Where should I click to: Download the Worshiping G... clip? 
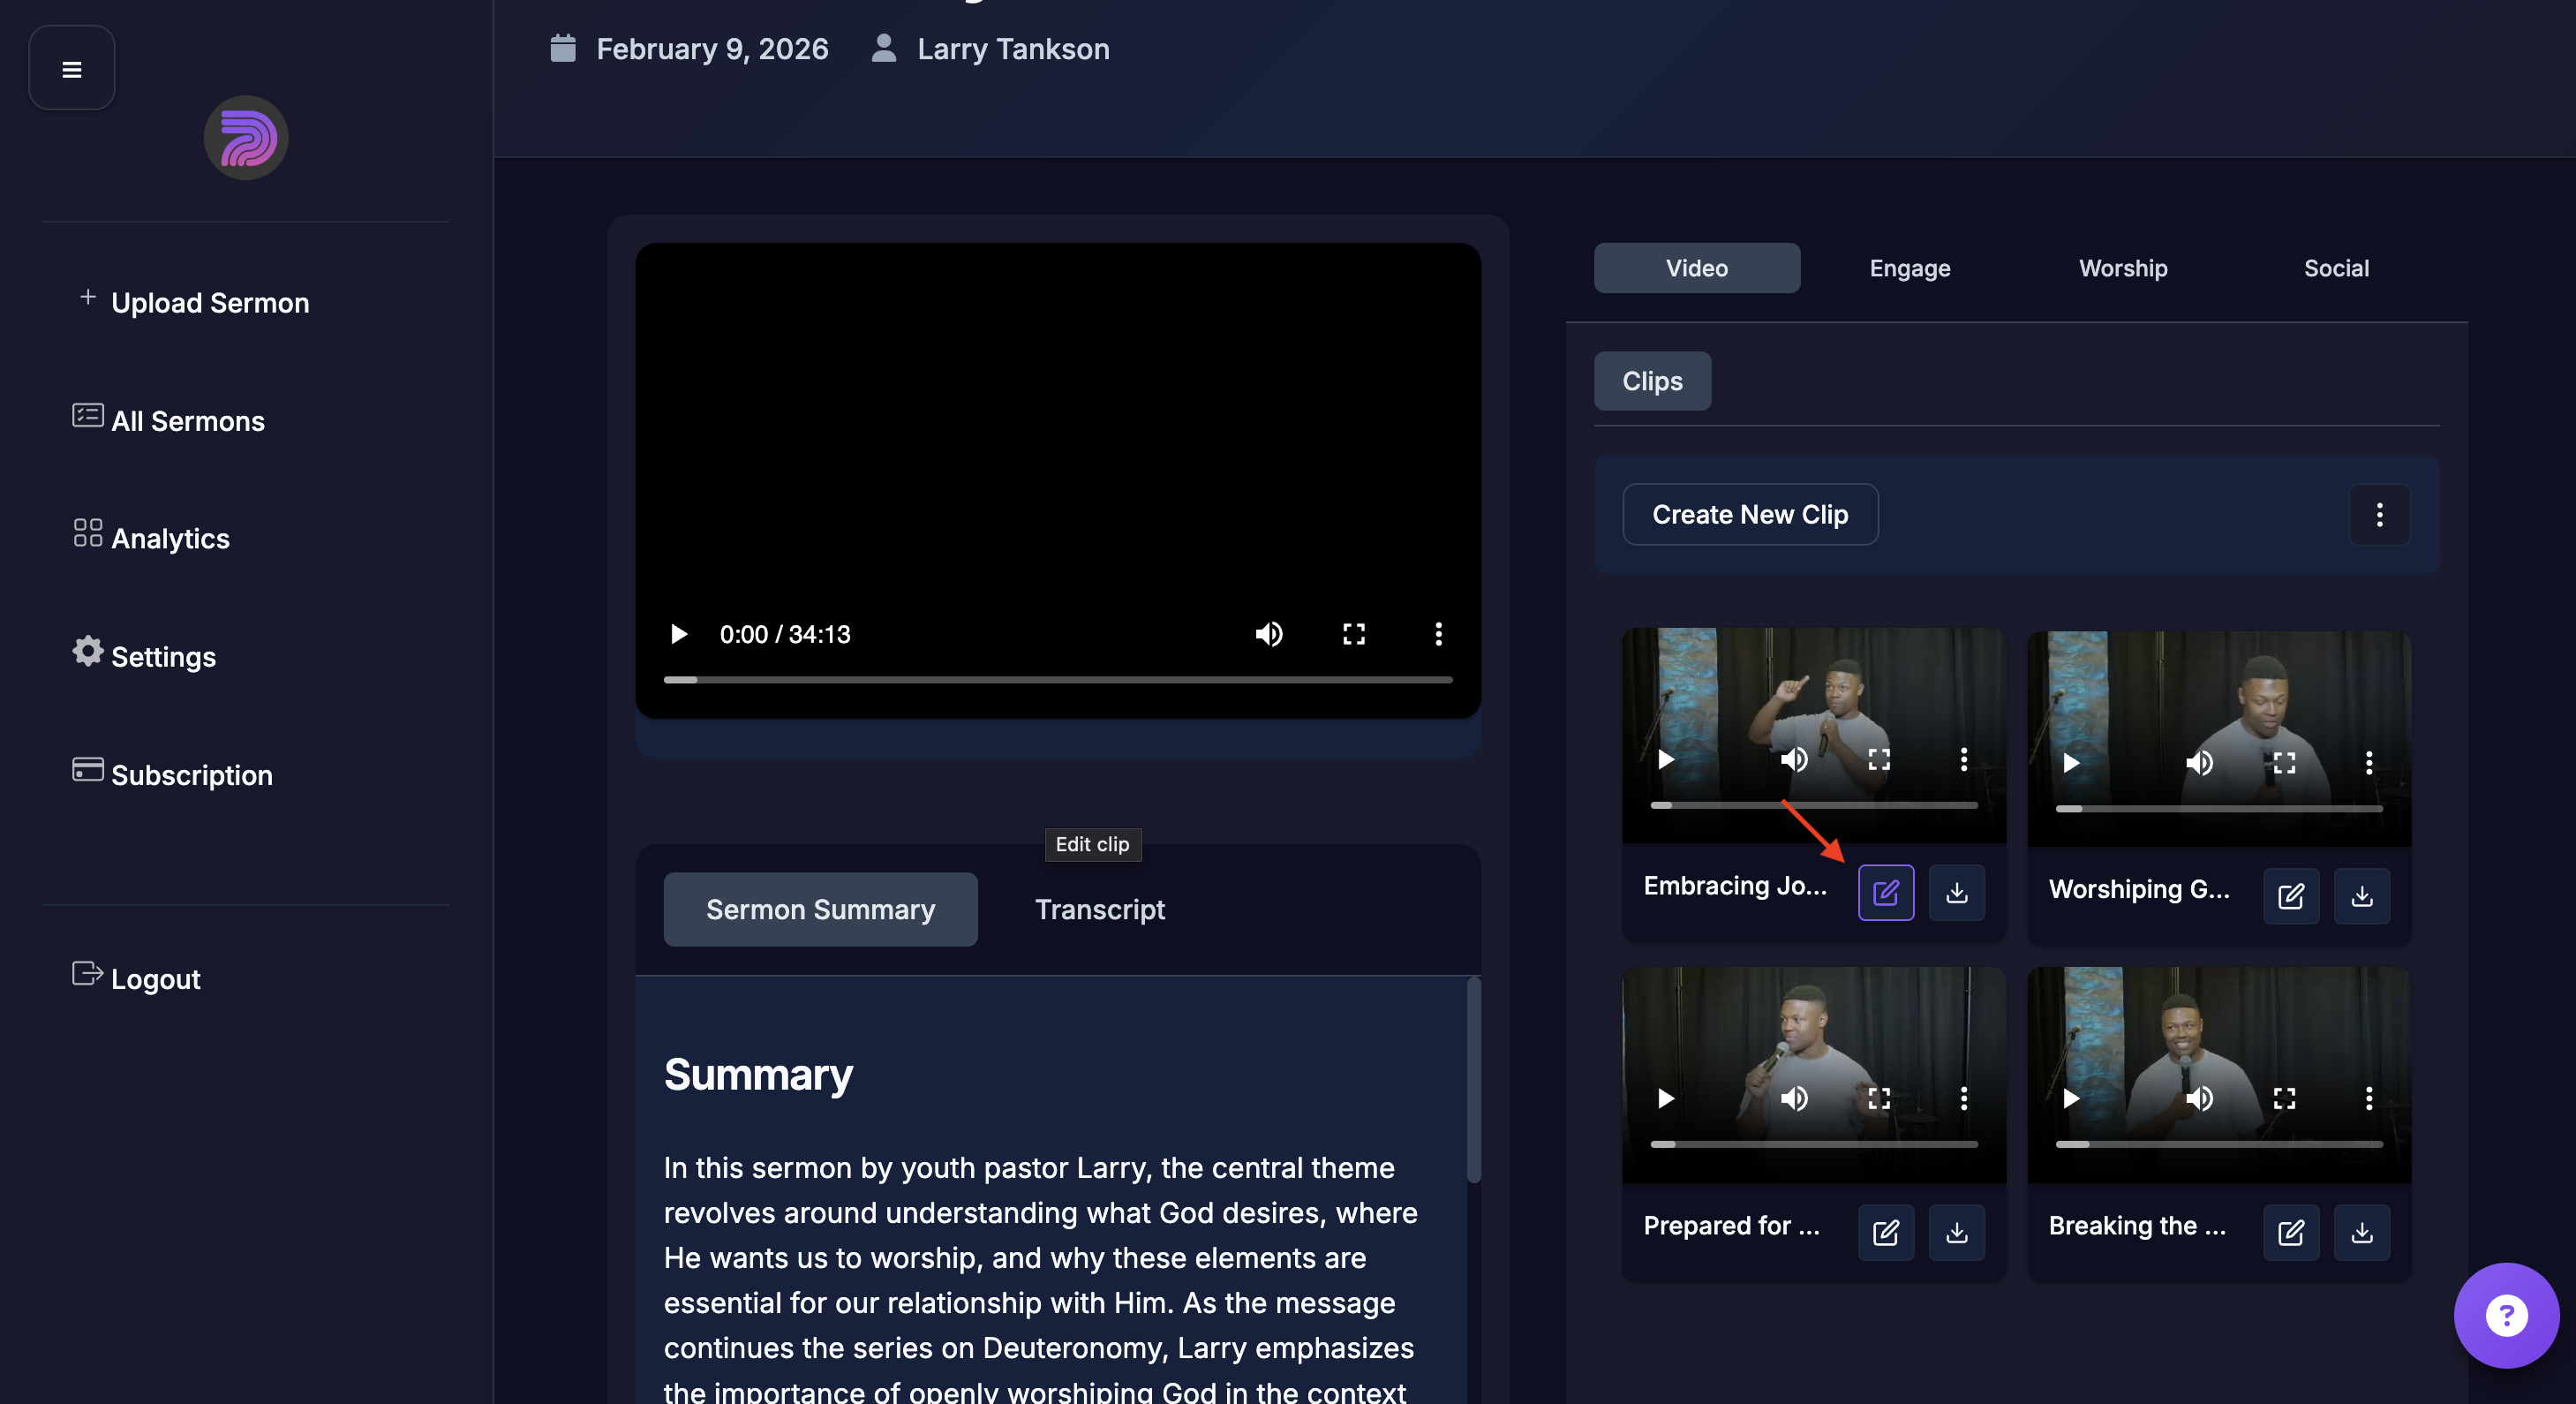[x=2361, y=895]
